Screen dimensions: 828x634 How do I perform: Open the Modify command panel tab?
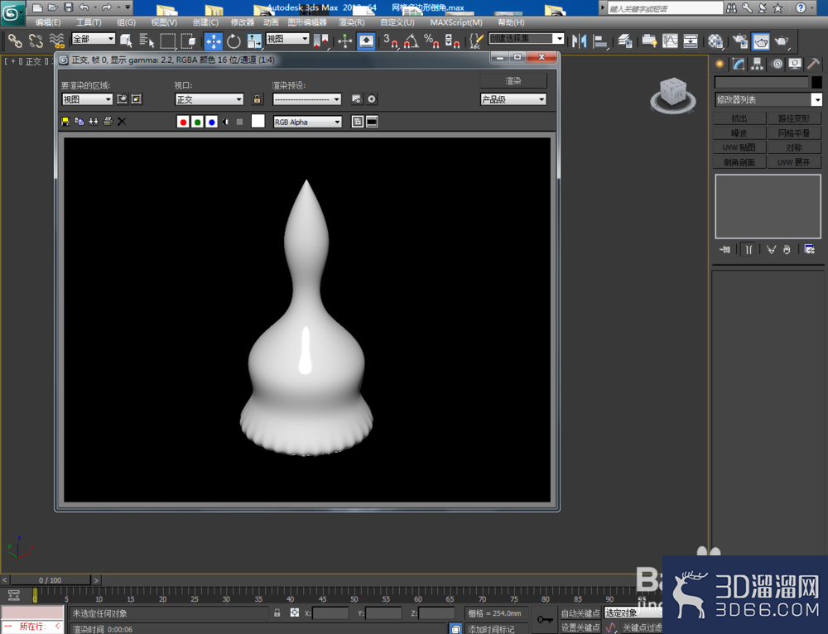tap(739, 65)
